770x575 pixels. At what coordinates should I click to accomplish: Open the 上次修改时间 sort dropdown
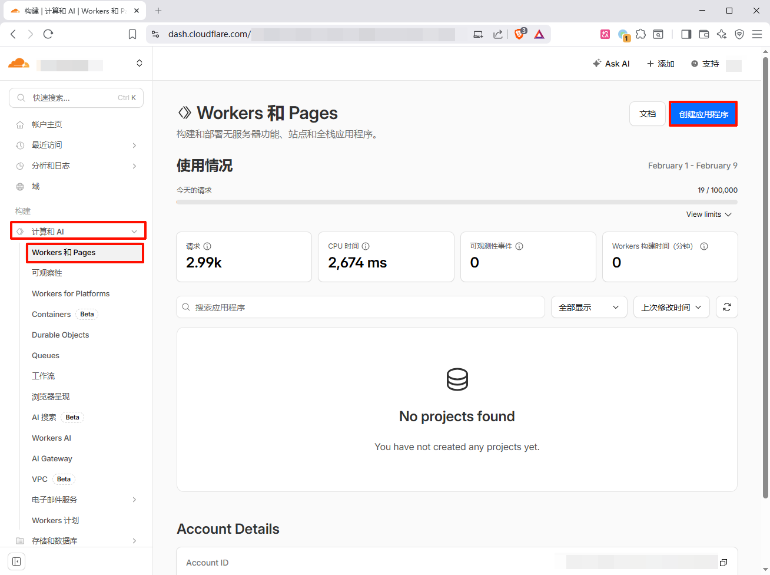click(671, 307)
